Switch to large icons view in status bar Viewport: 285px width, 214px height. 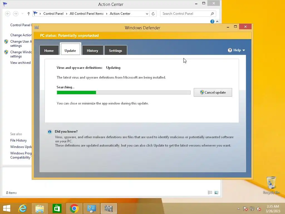tap(216, 193)
